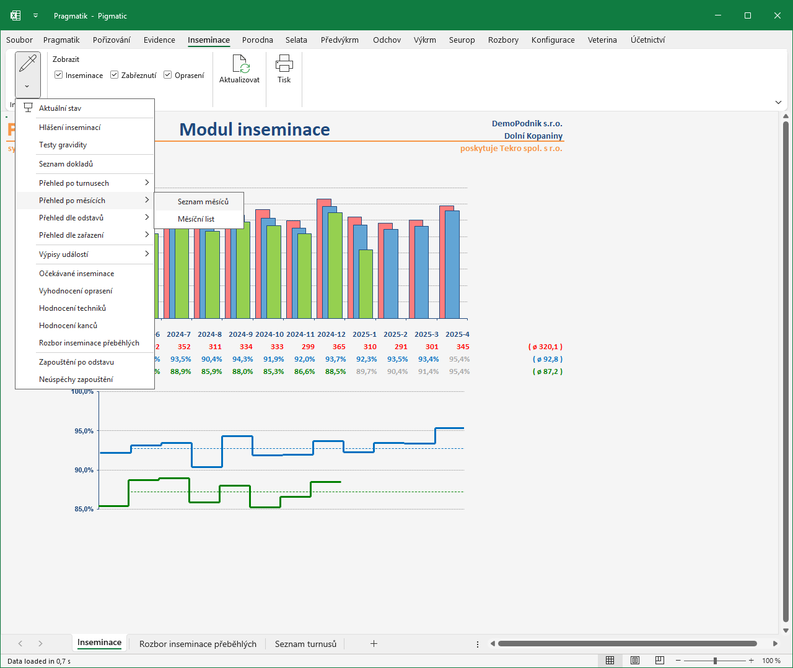
Task: Select Hlášení inseminací menu entry
Action: pos(85,128)
